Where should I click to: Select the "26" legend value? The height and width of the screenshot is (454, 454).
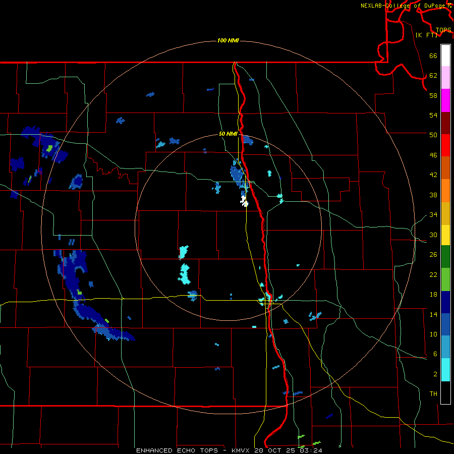click(433, 255)
